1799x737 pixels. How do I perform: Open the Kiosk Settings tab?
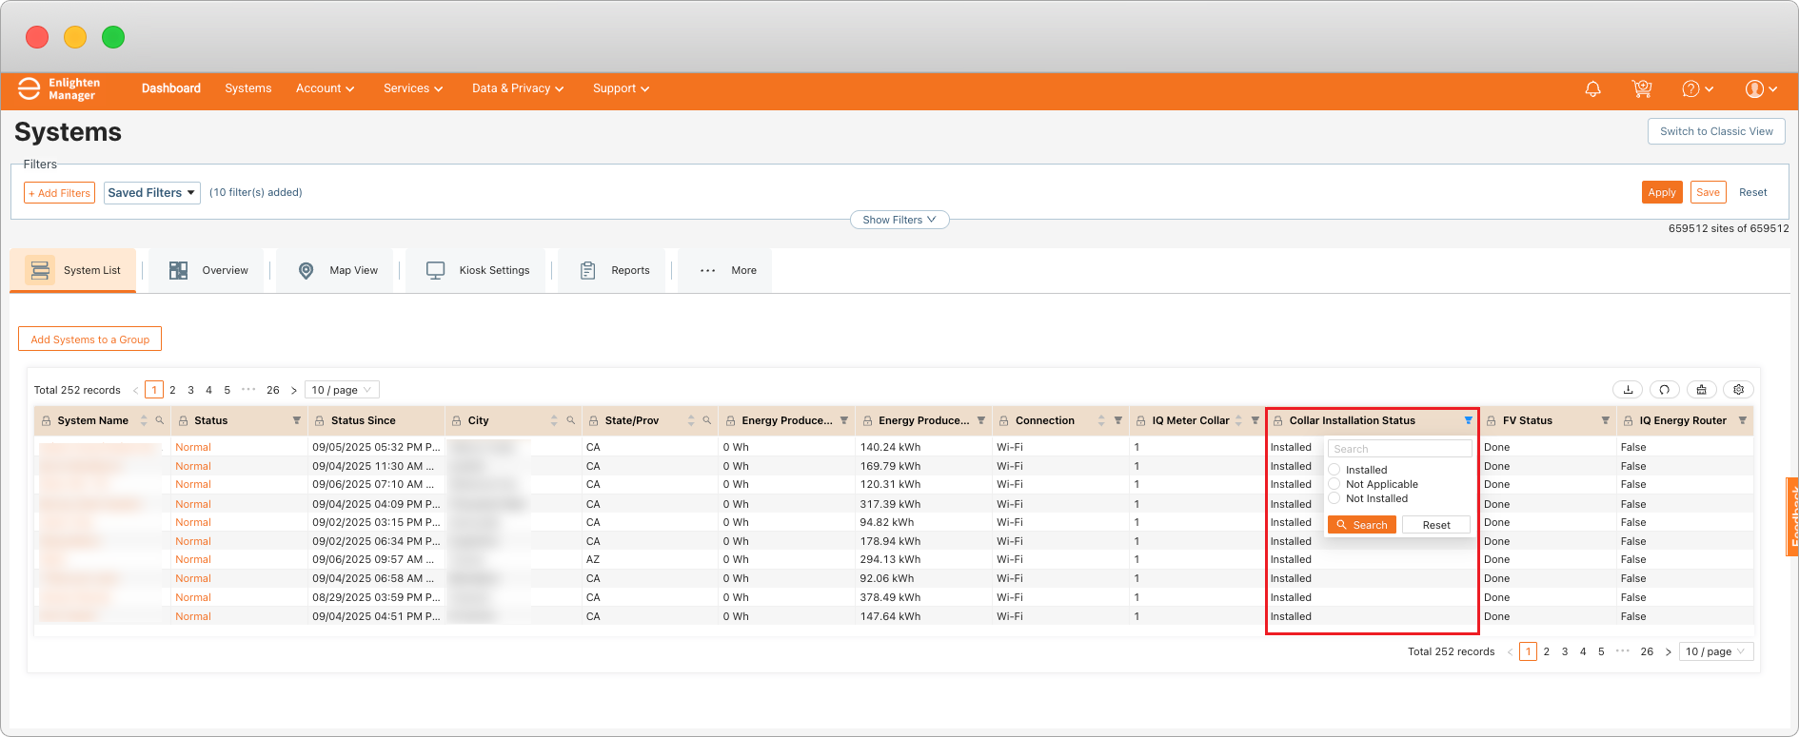[477, 270]
